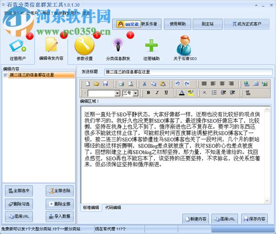
Task: Click the QQ交谈 button
Action: tap(129, 24)
